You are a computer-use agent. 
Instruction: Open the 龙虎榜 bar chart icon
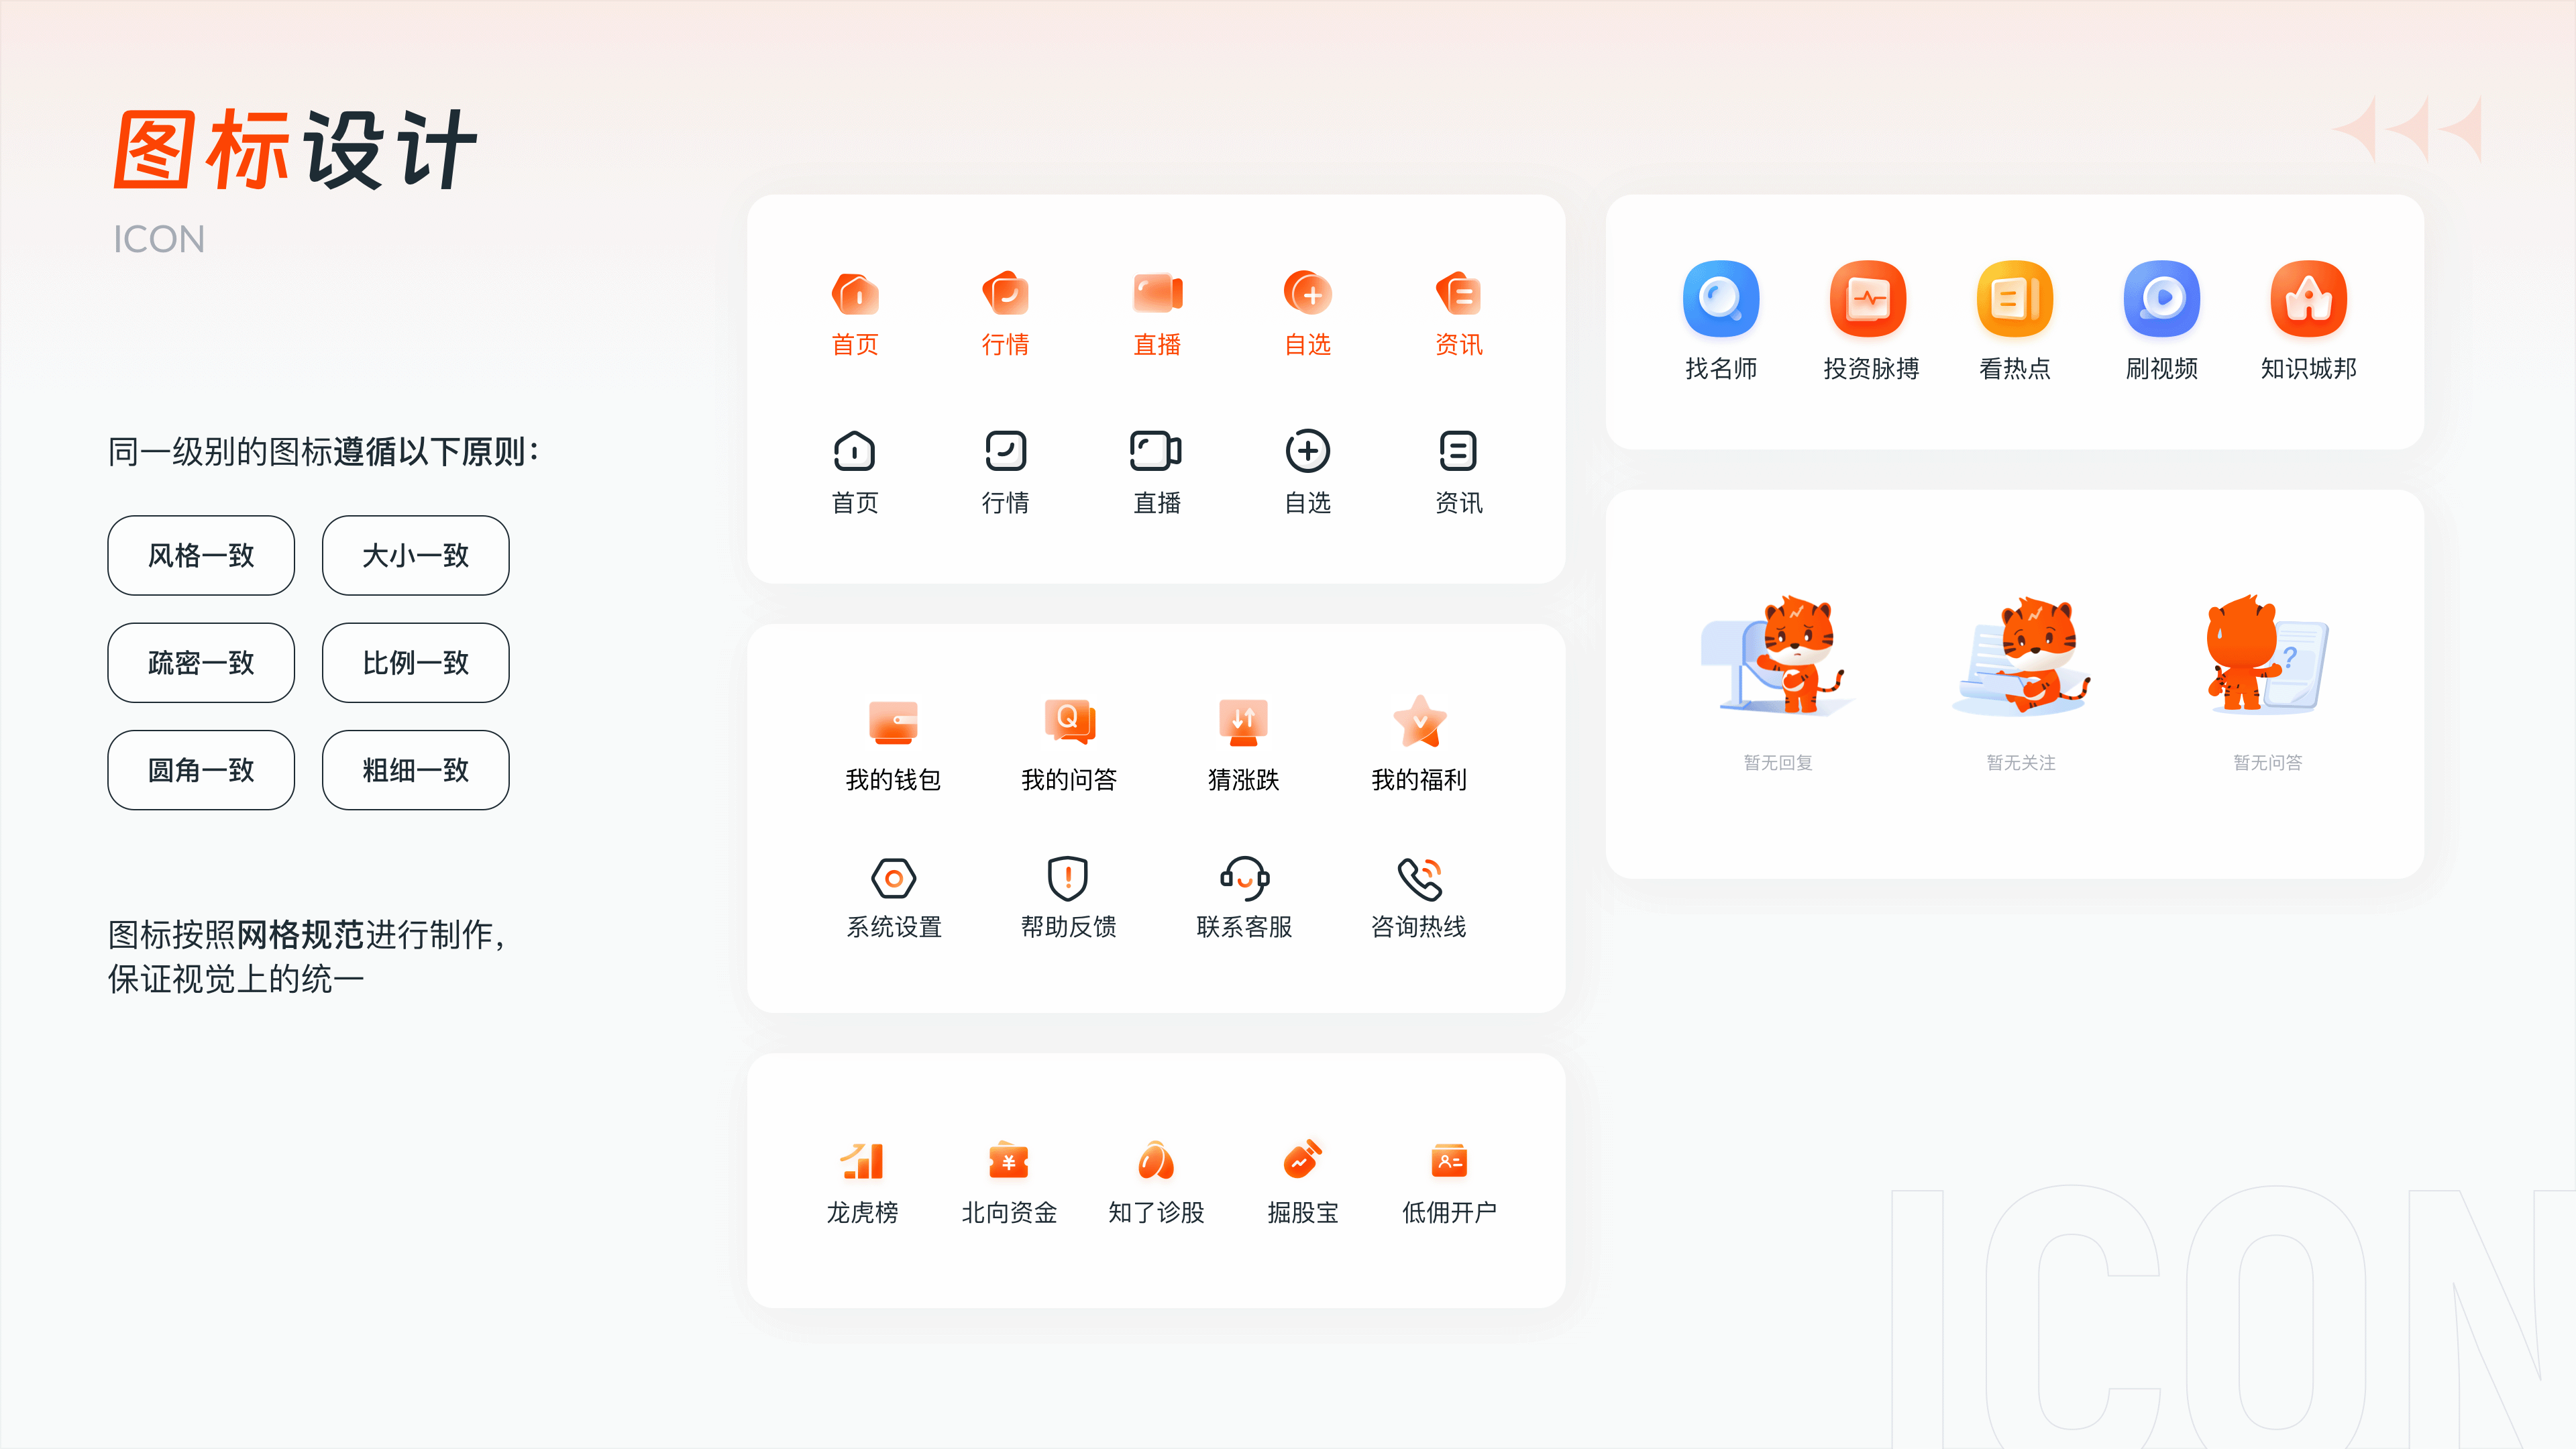tap(862, 1161)
